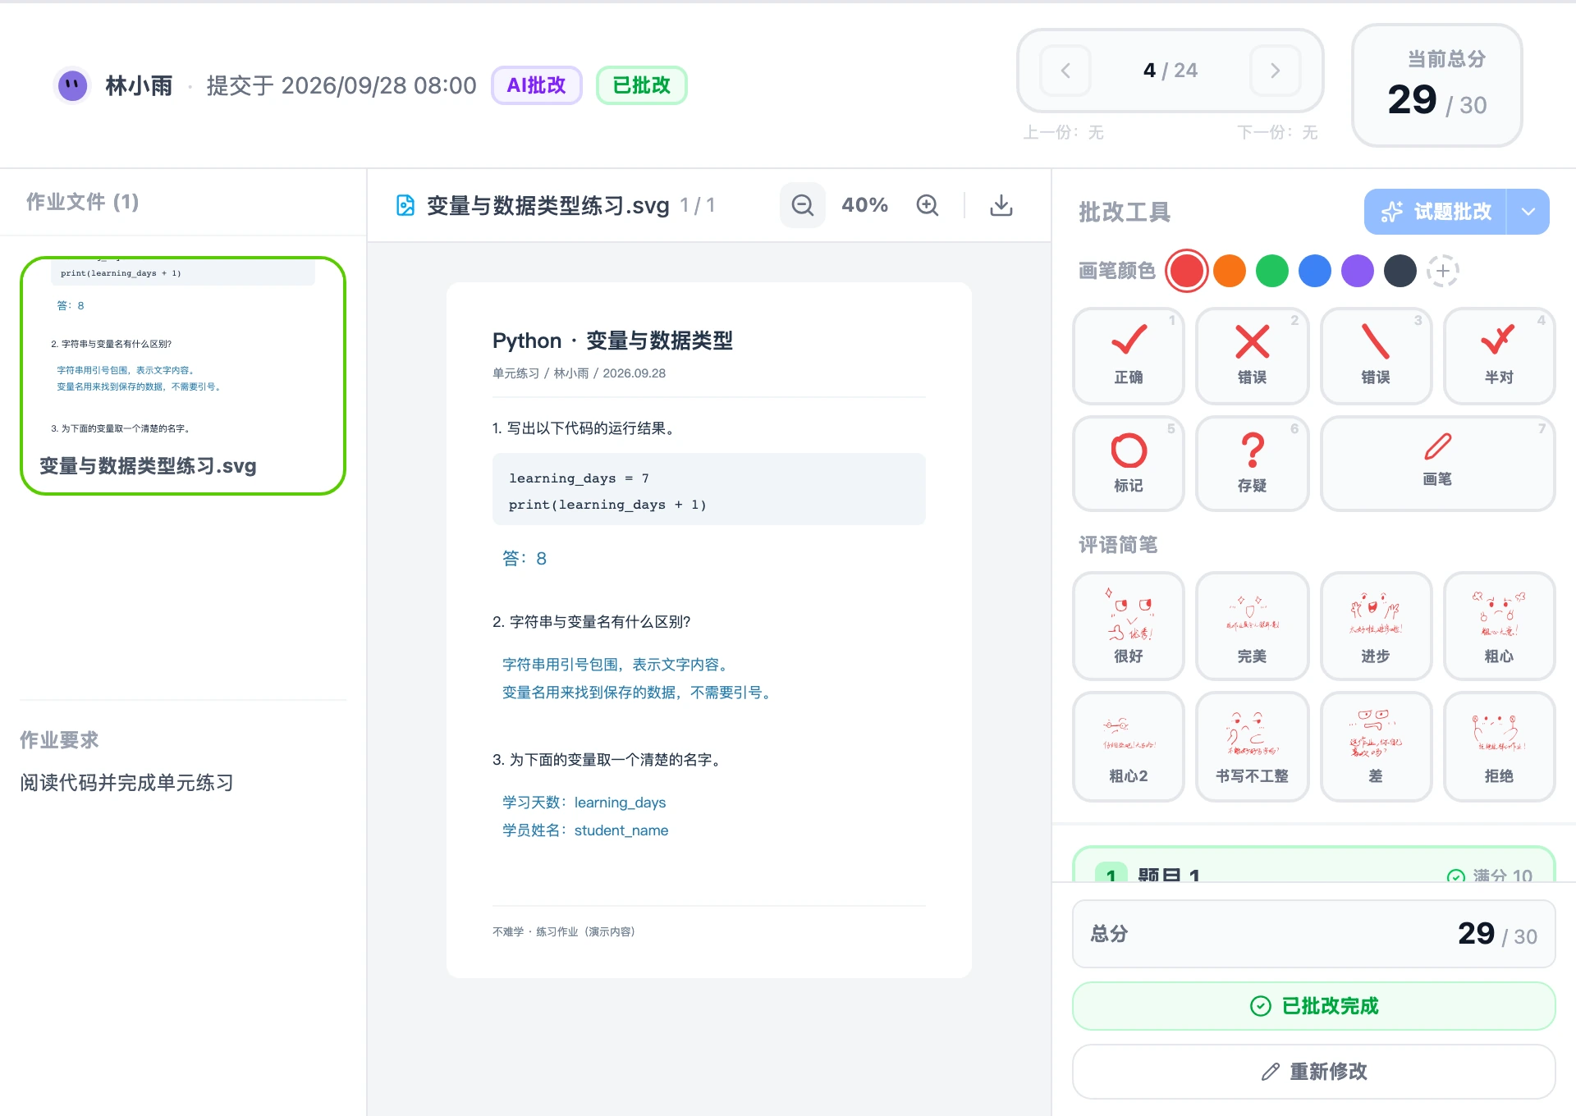Insert the 粗心2 comment stamp
Image resolution: width=1576 pixels, height=1116 pixels.
coord(1129,746)
